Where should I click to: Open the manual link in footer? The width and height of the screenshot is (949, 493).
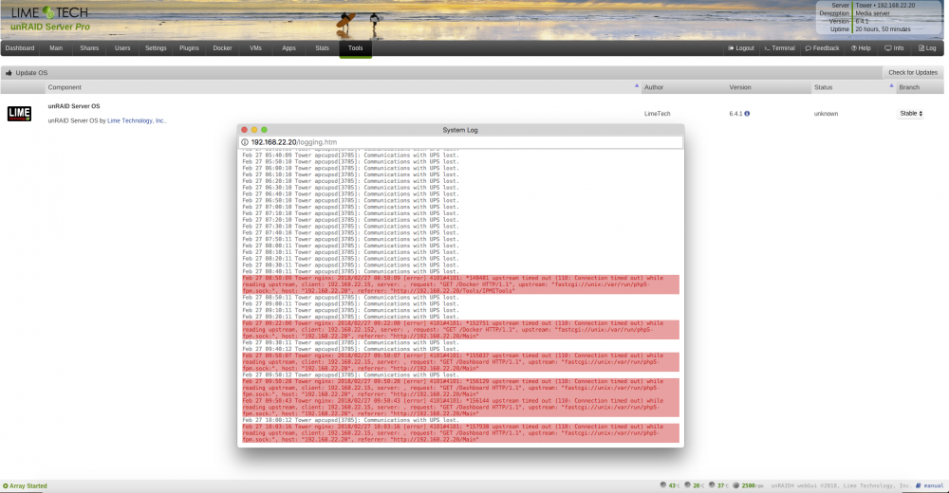930,485
